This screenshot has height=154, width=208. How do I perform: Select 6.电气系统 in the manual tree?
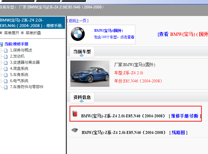pos(19,81)
